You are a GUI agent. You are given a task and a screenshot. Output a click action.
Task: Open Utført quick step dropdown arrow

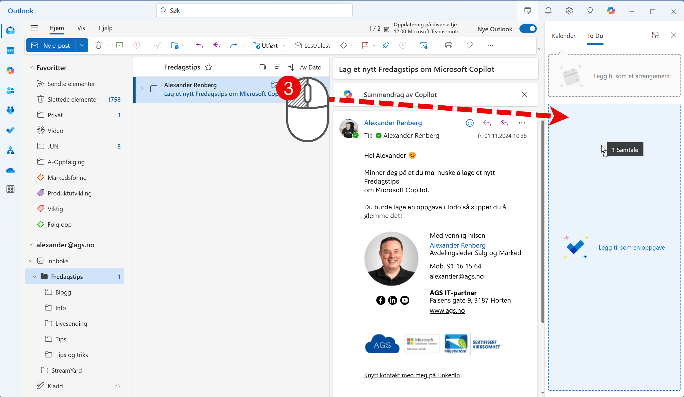[284, 45]
